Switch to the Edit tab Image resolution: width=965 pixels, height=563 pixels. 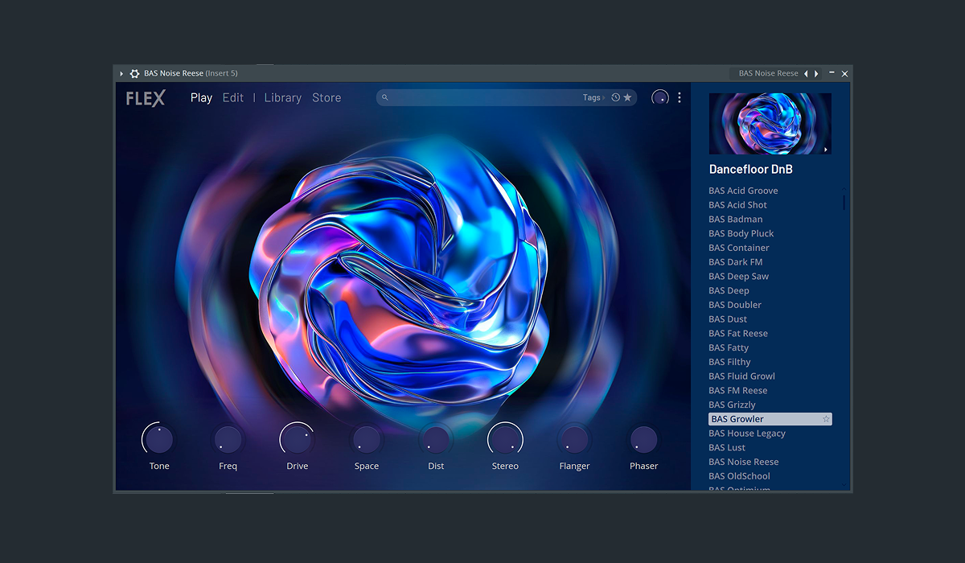(x=233, y=98)
